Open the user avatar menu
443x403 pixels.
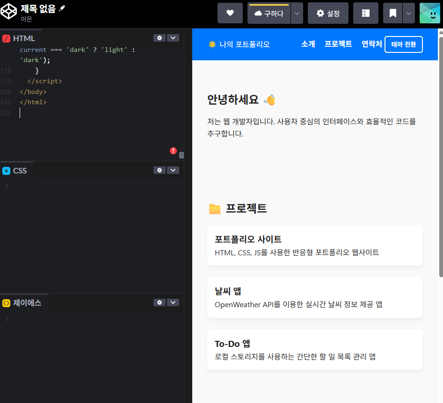[x=430, y=13]
